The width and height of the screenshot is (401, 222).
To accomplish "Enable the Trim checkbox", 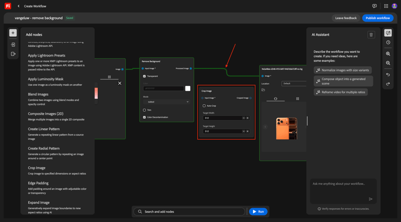I will tap(144, 110).
